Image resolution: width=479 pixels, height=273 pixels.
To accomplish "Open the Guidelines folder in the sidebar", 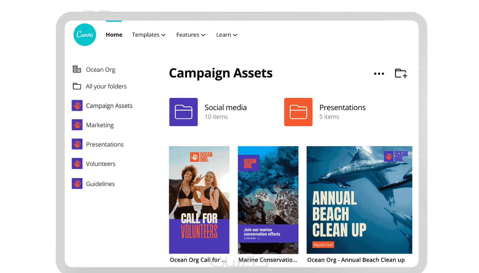I will coord(100,184).
